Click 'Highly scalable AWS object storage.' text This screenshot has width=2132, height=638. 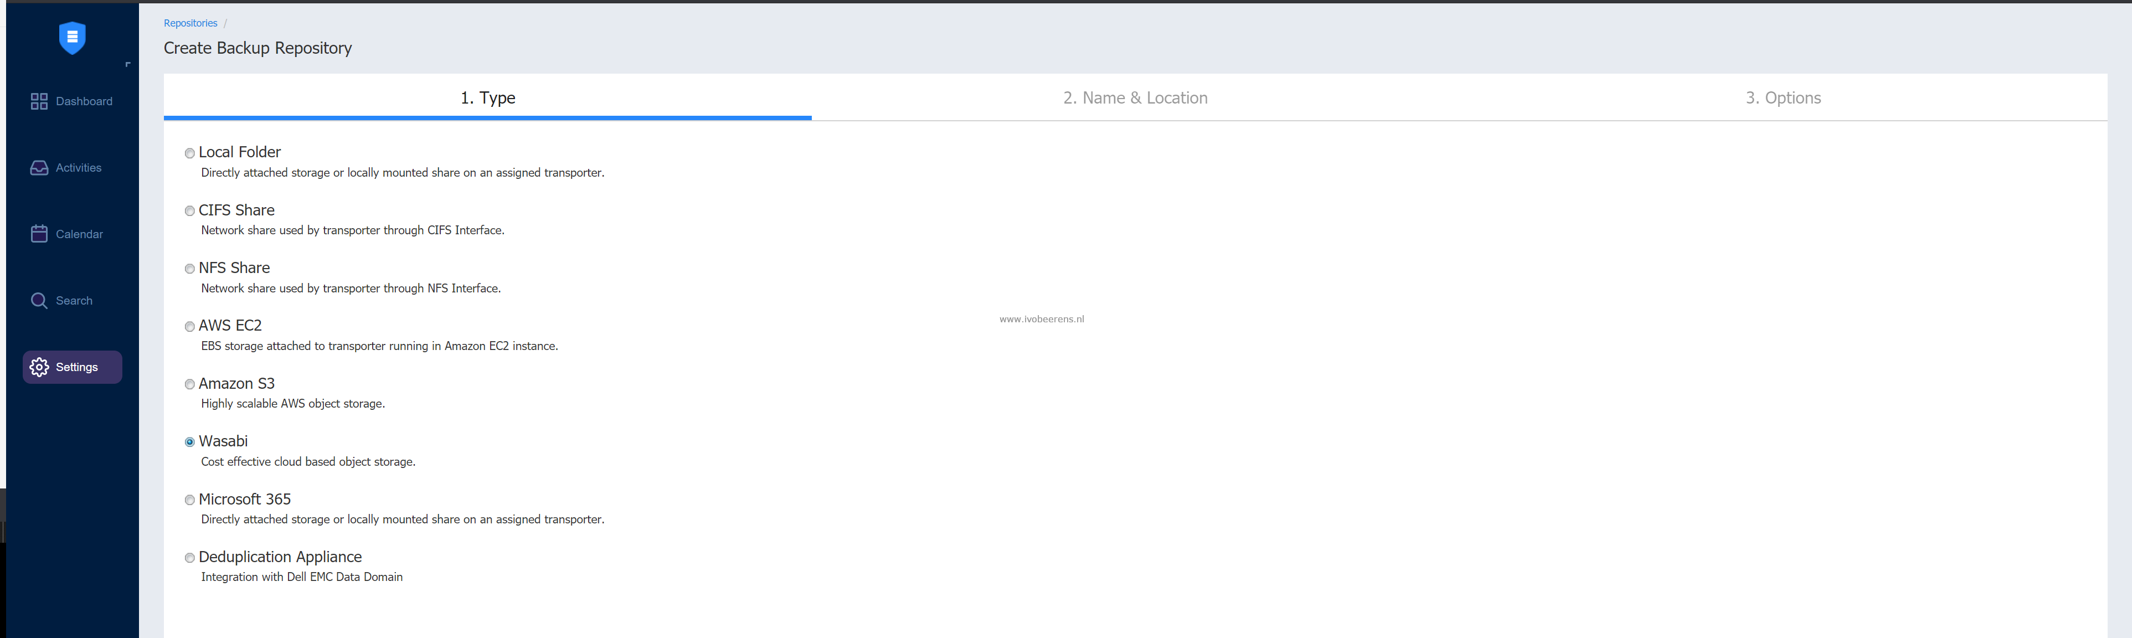(293, 404)
